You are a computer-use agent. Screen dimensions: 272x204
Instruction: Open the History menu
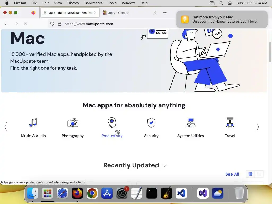pos(73,3)
